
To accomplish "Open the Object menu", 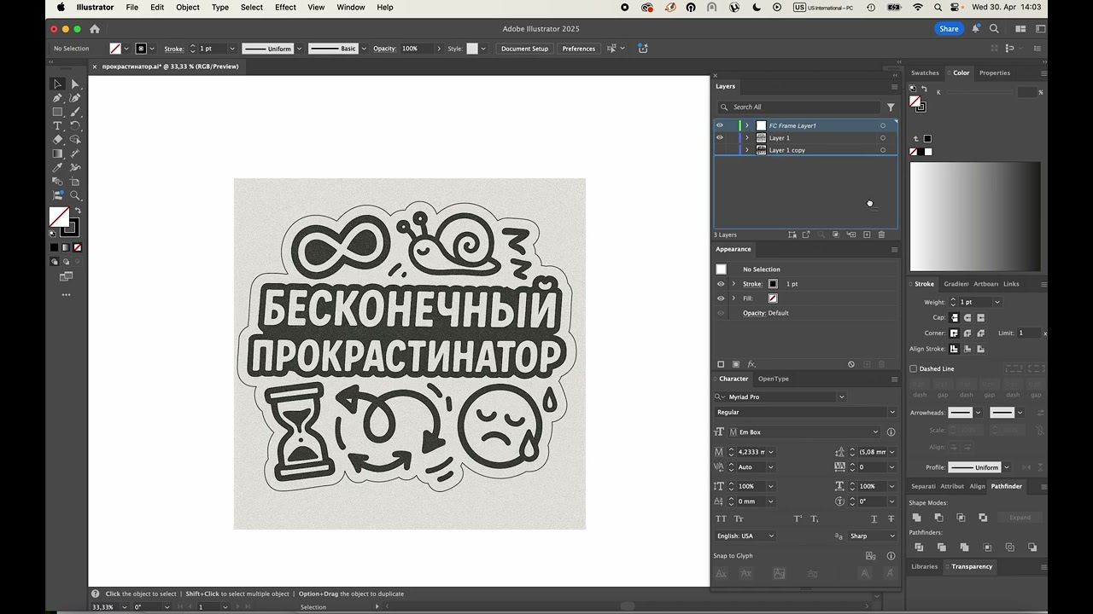I will [188, 7].
